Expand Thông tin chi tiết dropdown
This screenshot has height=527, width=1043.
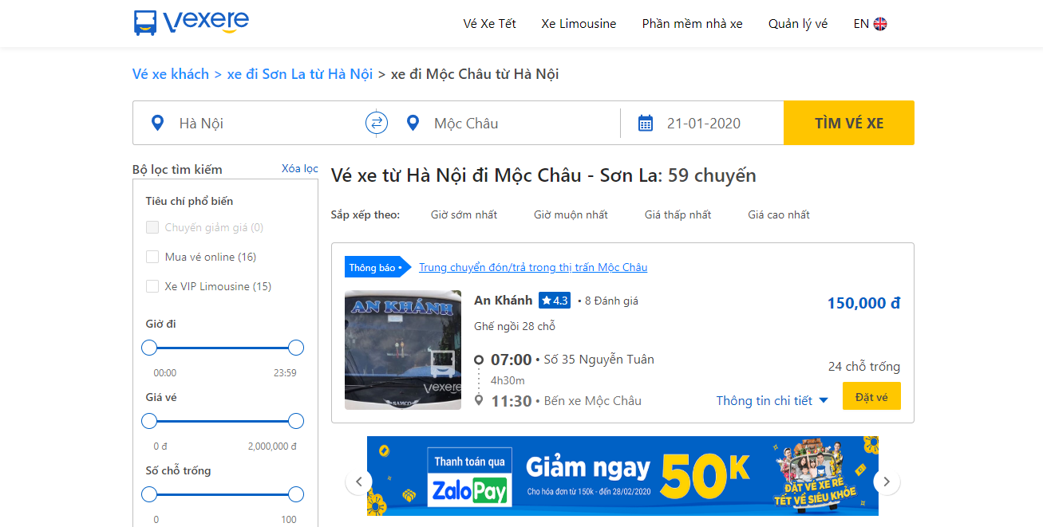point(772,400)
